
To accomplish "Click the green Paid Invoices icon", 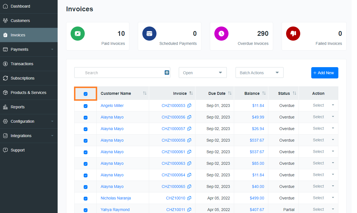I will (78, 34).
